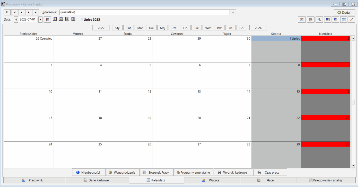
Task: Click the calendar with red arrow marker icon
Action: coord(335,20)
